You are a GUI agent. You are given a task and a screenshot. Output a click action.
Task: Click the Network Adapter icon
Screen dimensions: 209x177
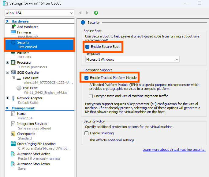click(x=13, y=98)
